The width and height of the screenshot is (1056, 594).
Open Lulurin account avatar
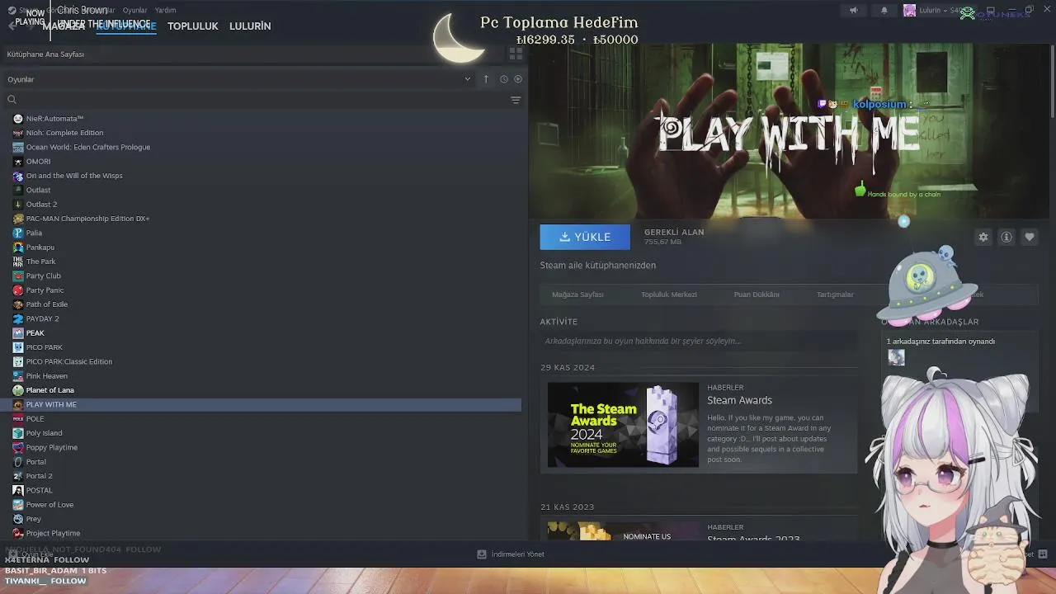pyautogui.click(x=910, y=11)
